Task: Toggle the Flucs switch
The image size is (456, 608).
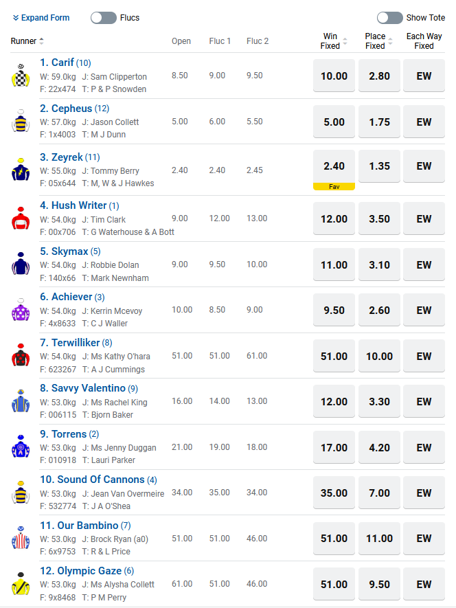Action: point(104,18)
